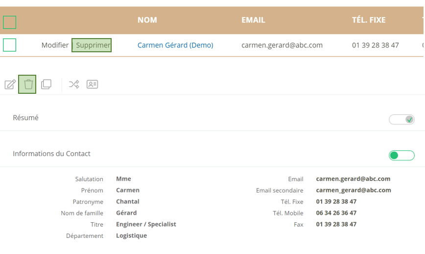
Task: Click the Tél. Mobile number 06 34 26 36 47
Action: [x=336, y=213]
